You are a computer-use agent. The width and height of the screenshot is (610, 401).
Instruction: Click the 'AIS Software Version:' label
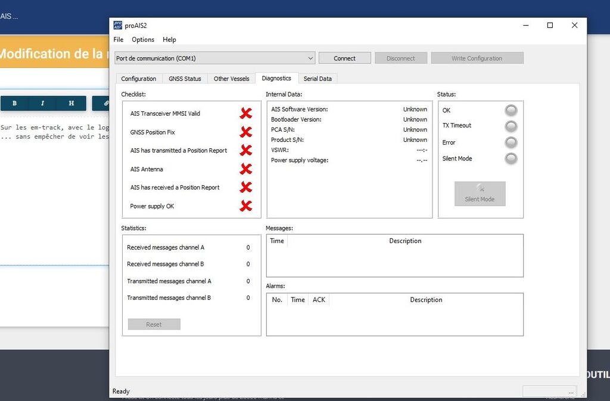click(x=300, y=109)
